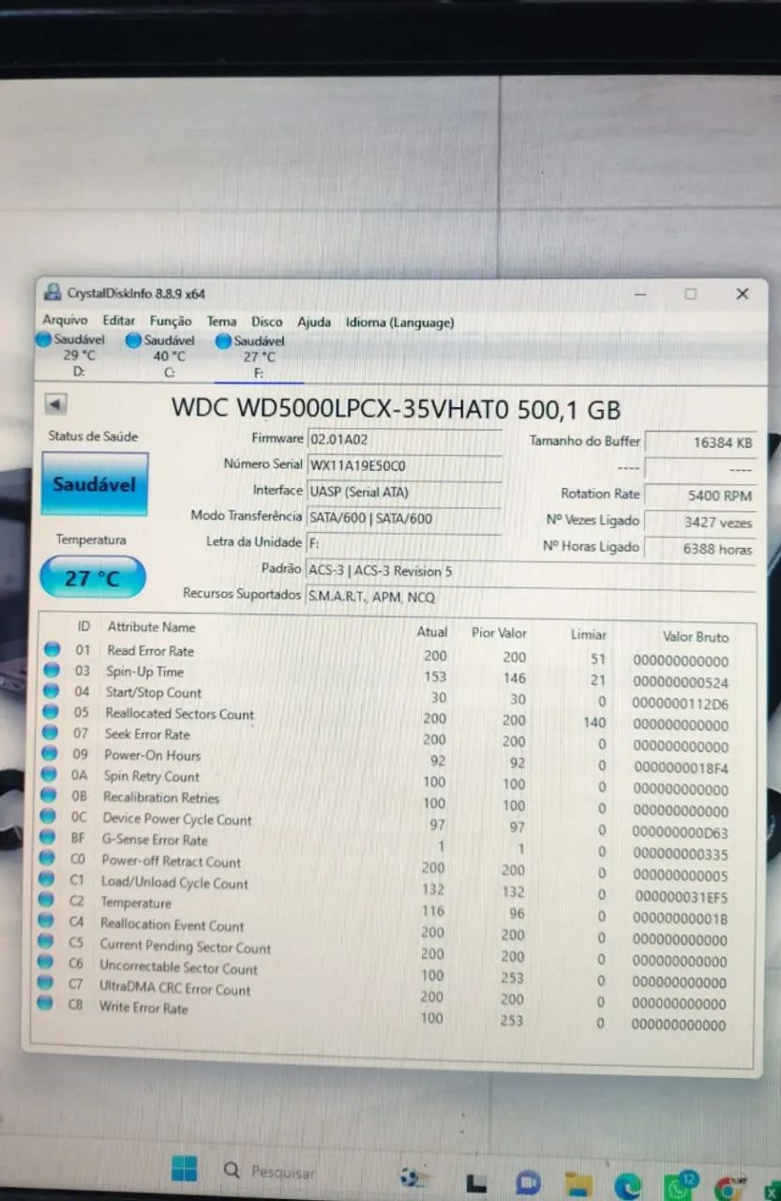
Task: Click the Pesquisar taskbar search box
Action: point(270,1171)
